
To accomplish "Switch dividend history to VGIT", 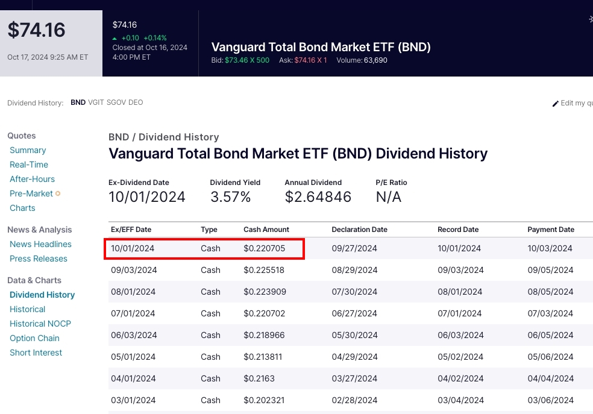I will coord(96,102).
